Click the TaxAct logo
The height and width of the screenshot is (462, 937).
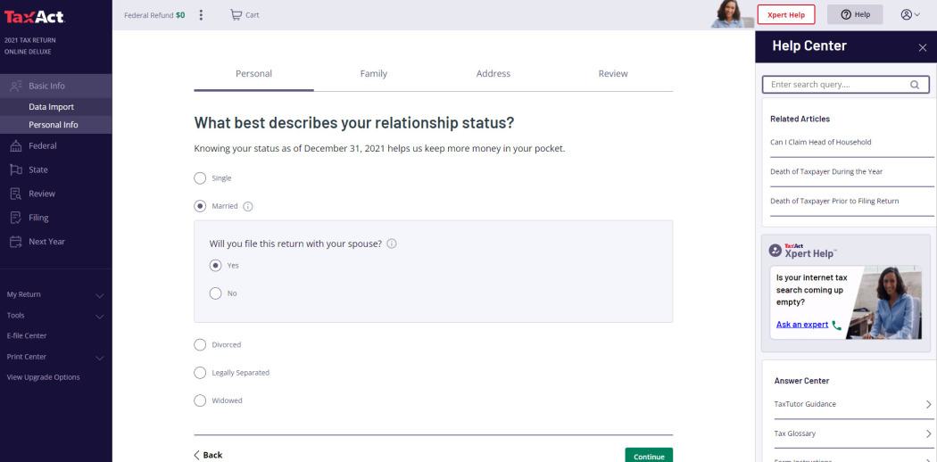[35, 17]
